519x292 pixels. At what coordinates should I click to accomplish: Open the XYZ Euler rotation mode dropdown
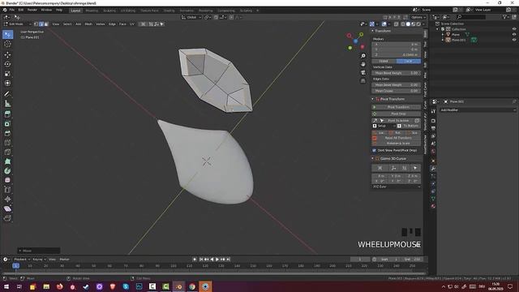[x=397, y=187]
